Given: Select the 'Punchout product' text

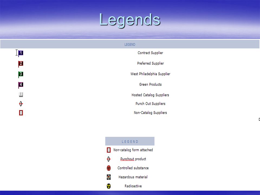Looking at the screenshot, I should pyautogui.click(x=133, y=159).
